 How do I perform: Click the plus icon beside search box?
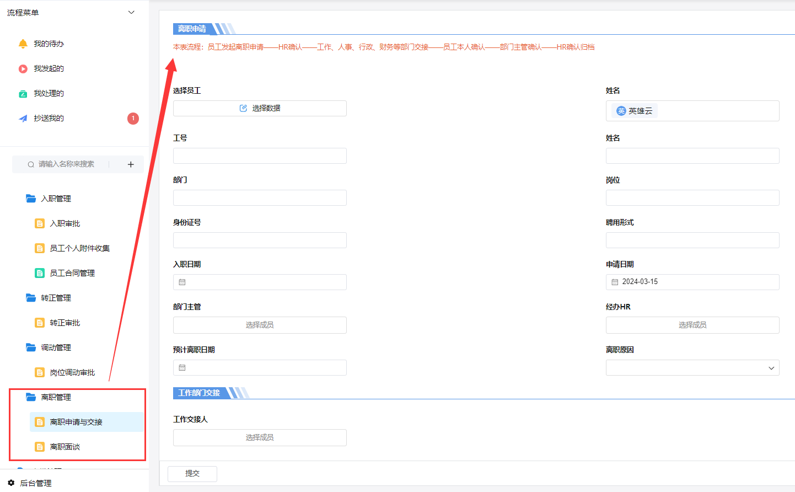(131, 164)
